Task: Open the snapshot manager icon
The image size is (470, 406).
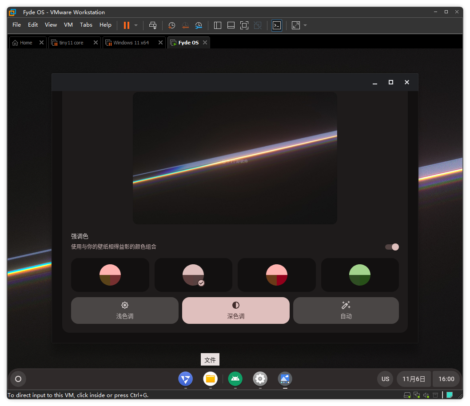Action: click(199, 25)
